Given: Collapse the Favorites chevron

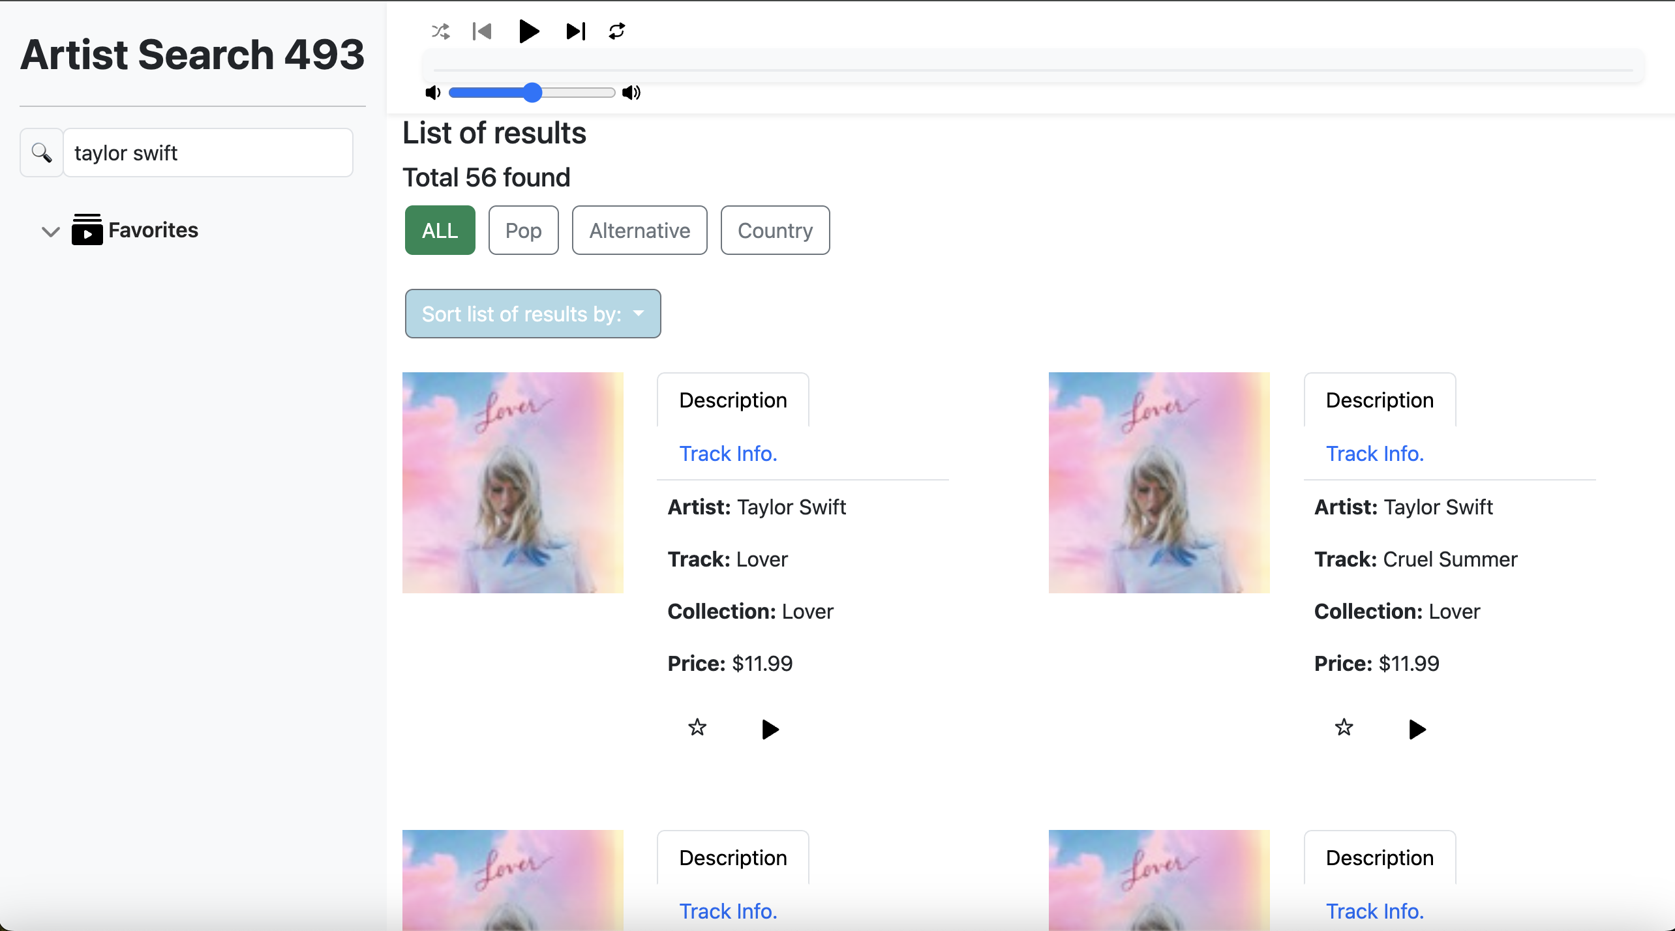Looking at the screenshot, I should [50, 231].
